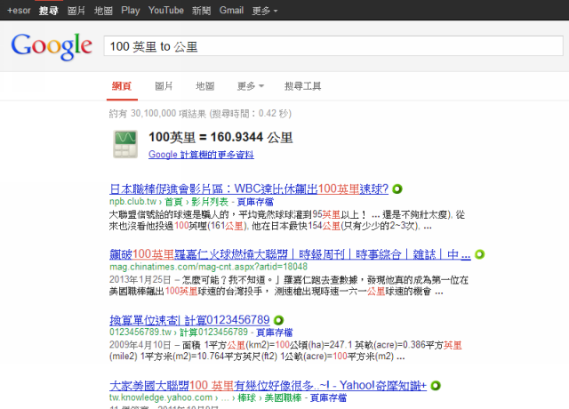Open YouTube in the top bar

pyautogui.click(x=166, y=11)
